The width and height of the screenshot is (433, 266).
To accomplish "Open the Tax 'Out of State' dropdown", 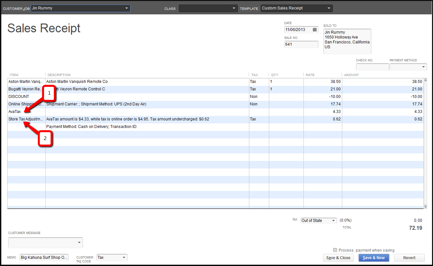I will click(333, 221).
